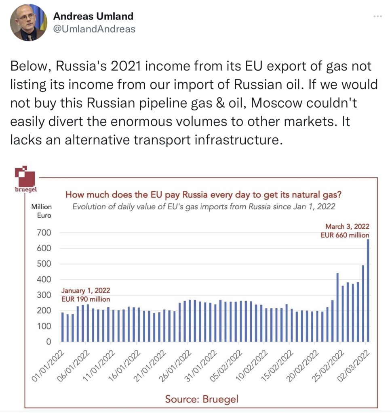Open the @UmlandAndreas handle link

click(x=94, y=29)
